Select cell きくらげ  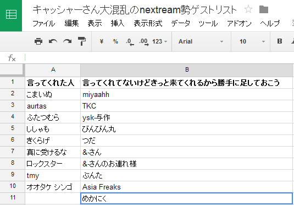pos(53,141)
